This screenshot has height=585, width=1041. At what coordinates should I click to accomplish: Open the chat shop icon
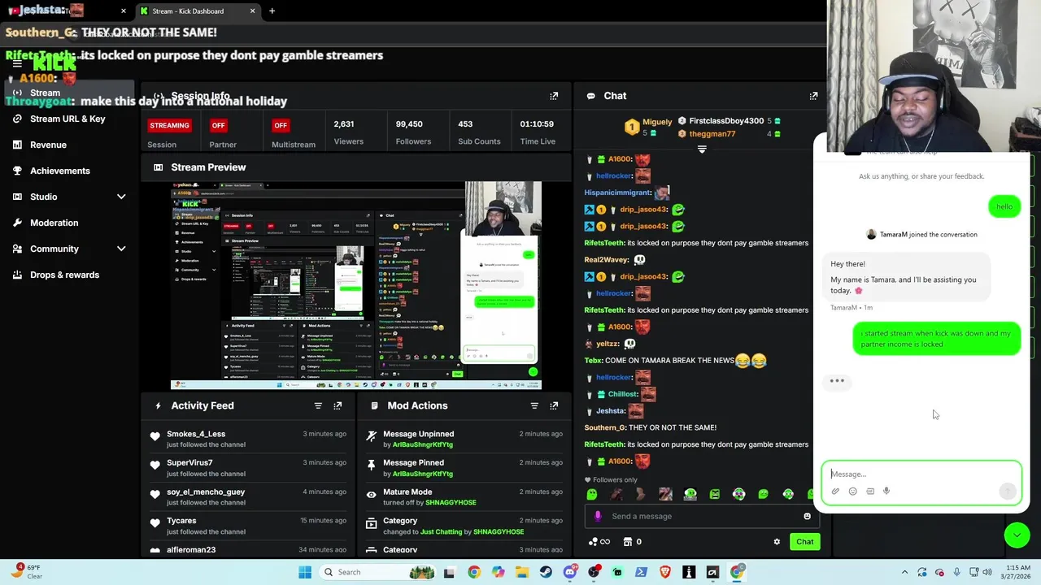tap(628, 542)
